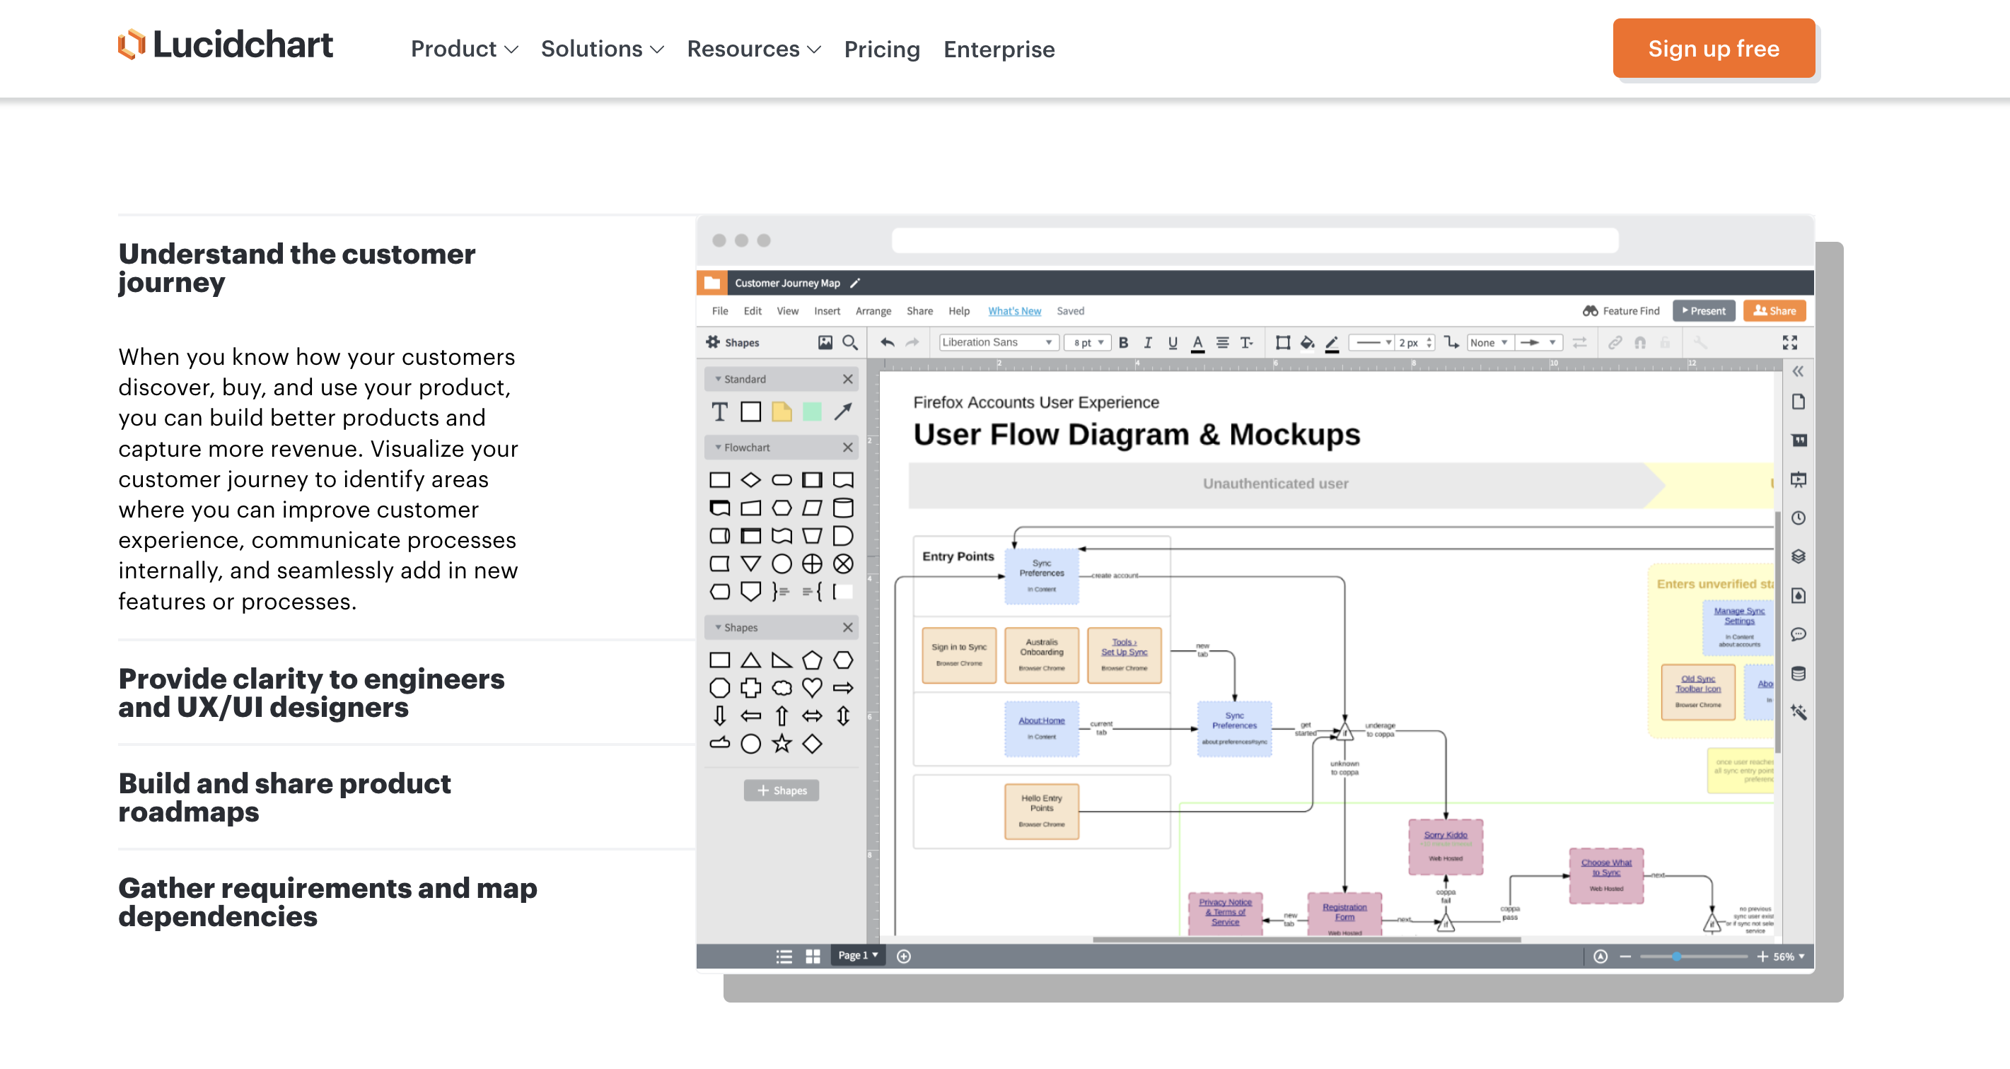This screenshot has height=1069, width=2010.
Task: Click the zoom slider handle
Action: 1675,957
